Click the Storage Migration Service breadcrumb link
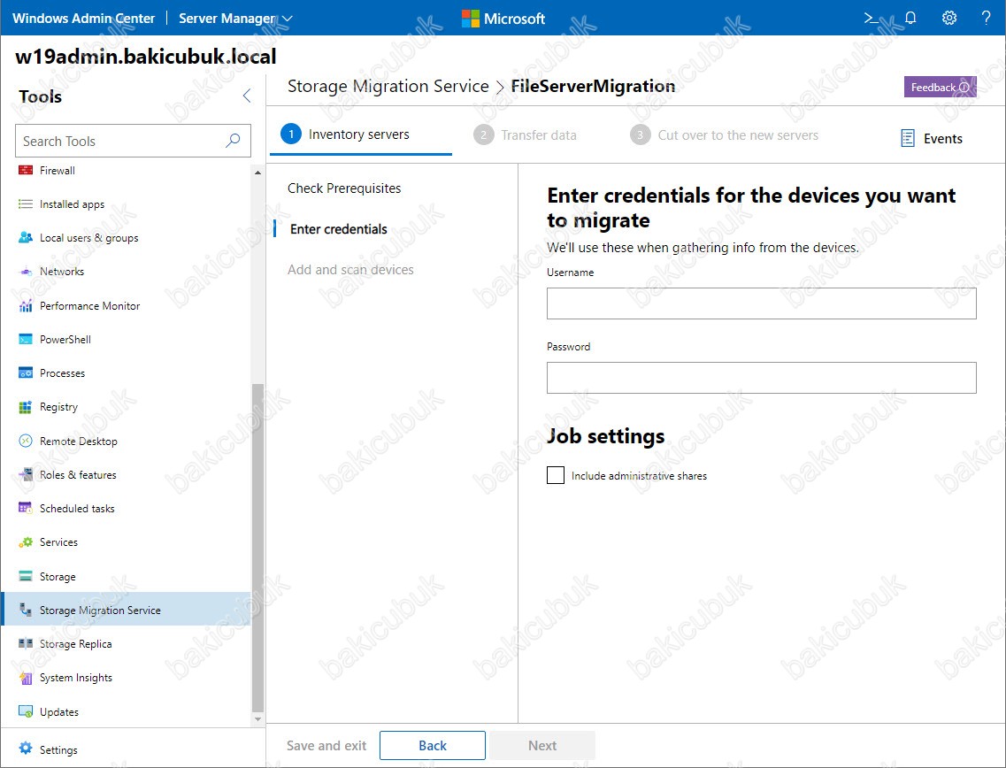Viewport: 1006px width, 768px height. click(x=388, y=86)
